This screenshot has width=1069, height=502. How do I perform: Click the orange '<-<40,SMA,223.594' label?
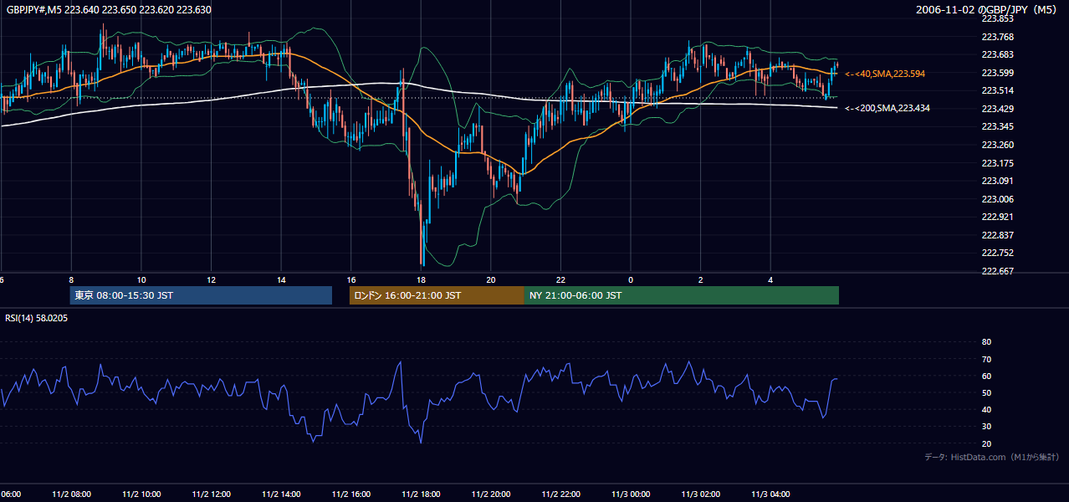coord(885,74)
